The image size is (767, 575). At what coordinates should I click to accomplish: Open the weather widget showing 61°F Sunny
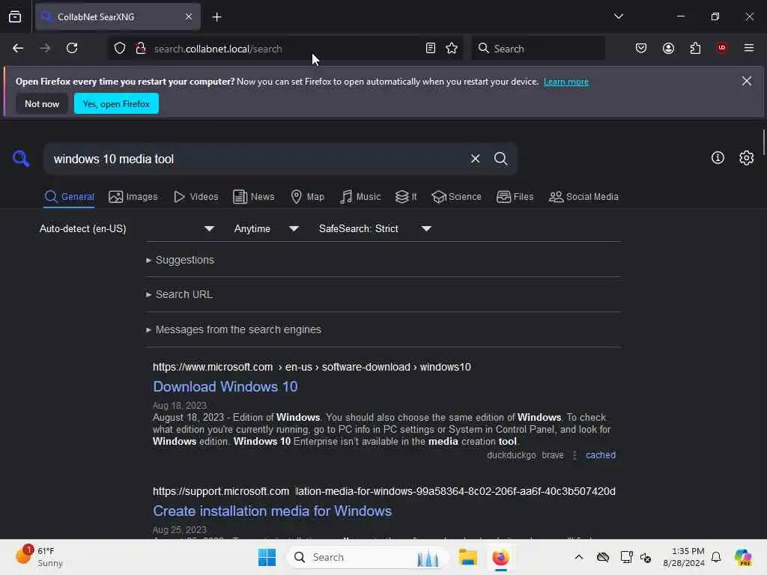click(x=39, y=557)
